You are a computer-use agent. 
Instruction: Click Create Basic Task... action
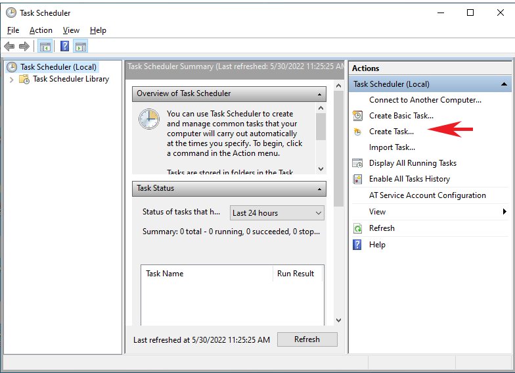401,116
